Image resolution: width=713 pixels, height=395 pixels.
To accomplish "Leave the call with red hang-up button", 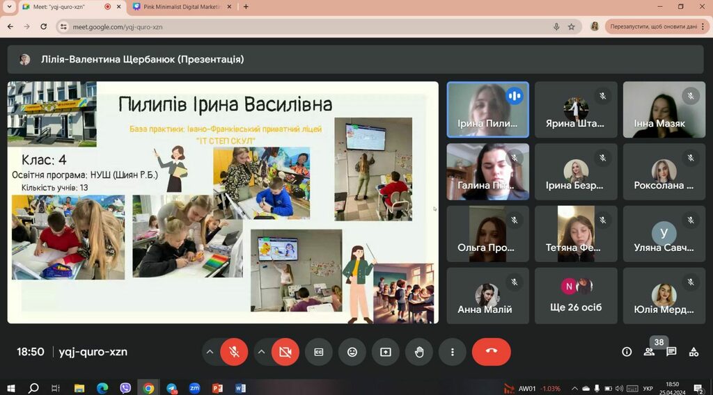I will [491, 352].
